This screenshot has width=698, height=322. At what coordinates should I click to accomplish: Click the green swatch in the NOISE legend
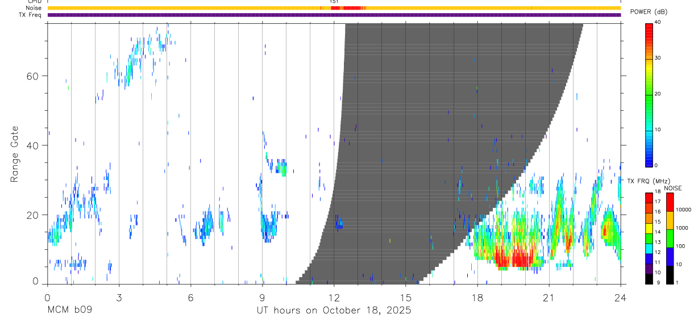670,239
